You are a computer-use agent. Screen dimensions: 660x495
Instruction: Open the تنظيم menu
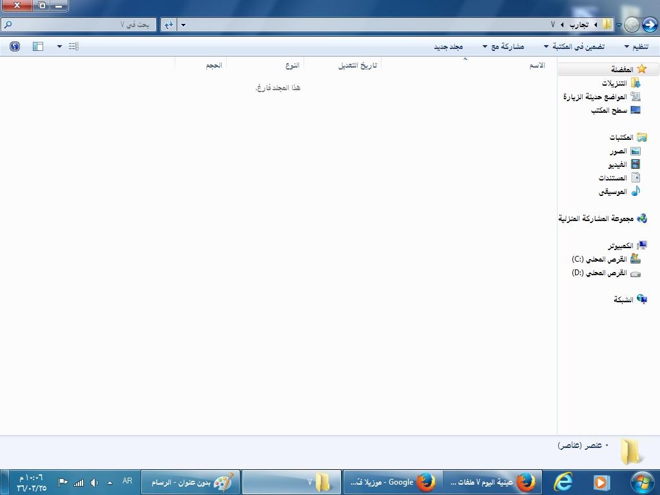[636, 46]
